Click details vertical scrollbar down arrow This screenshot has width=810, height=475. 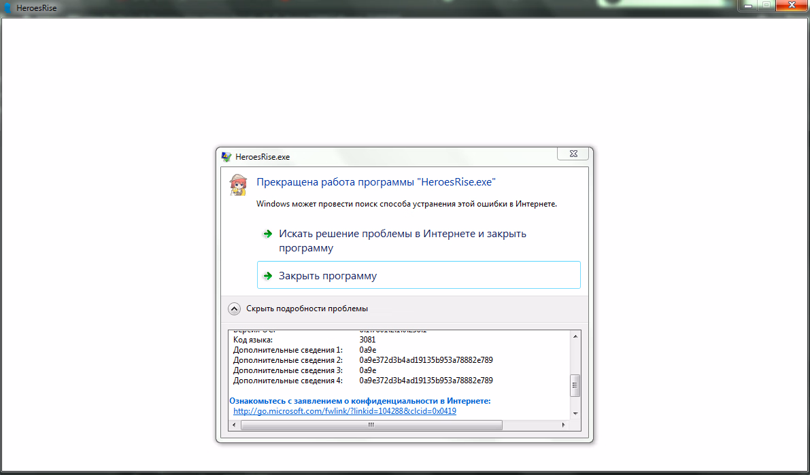pyautogui.click(x=575, y=414)
